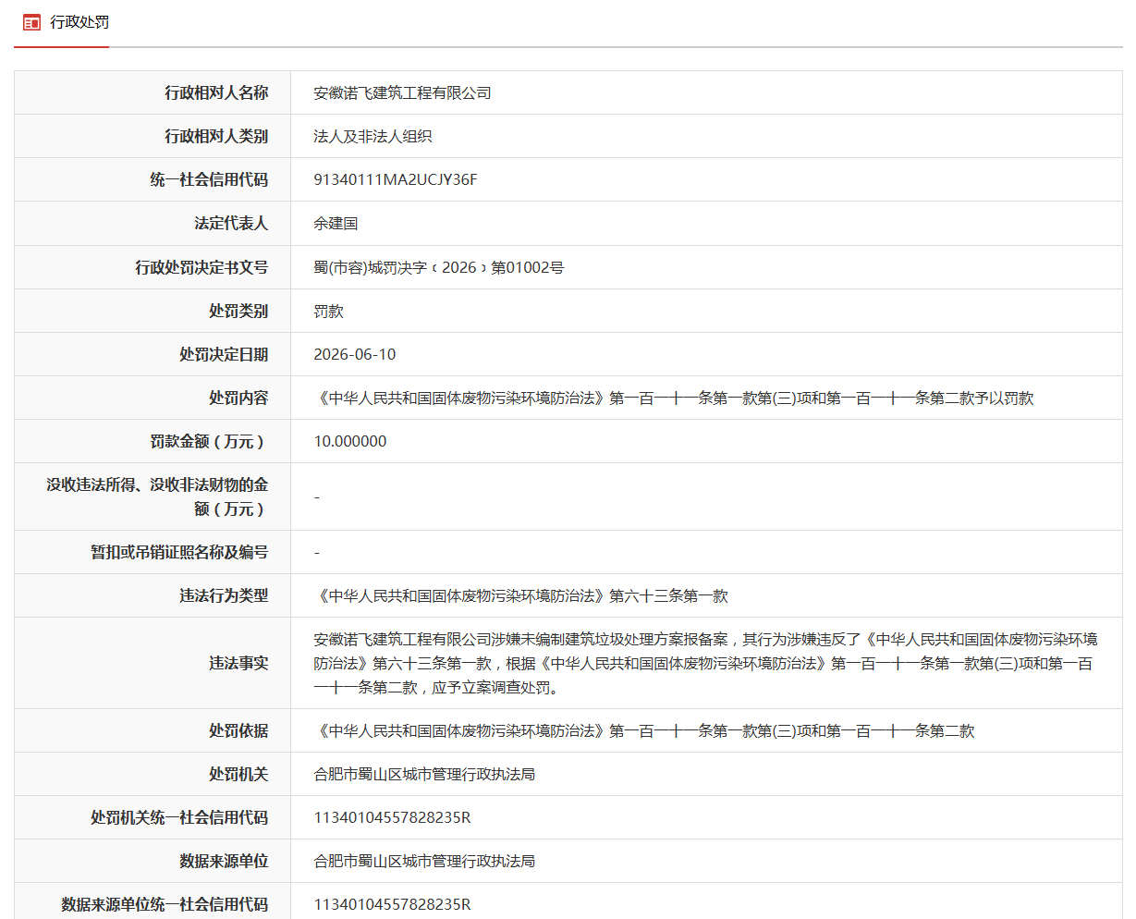Click the red 行政处罚 section icon
Viewport: 1136px width, 919px height.
point(31,22)
